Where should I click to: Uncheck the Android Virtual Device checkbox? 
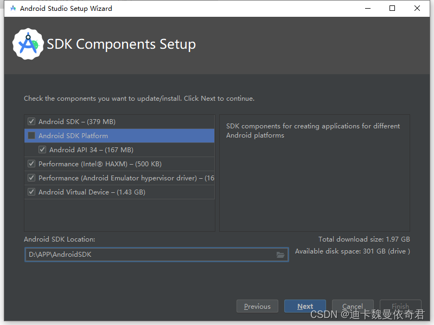(x=31, y=192)
